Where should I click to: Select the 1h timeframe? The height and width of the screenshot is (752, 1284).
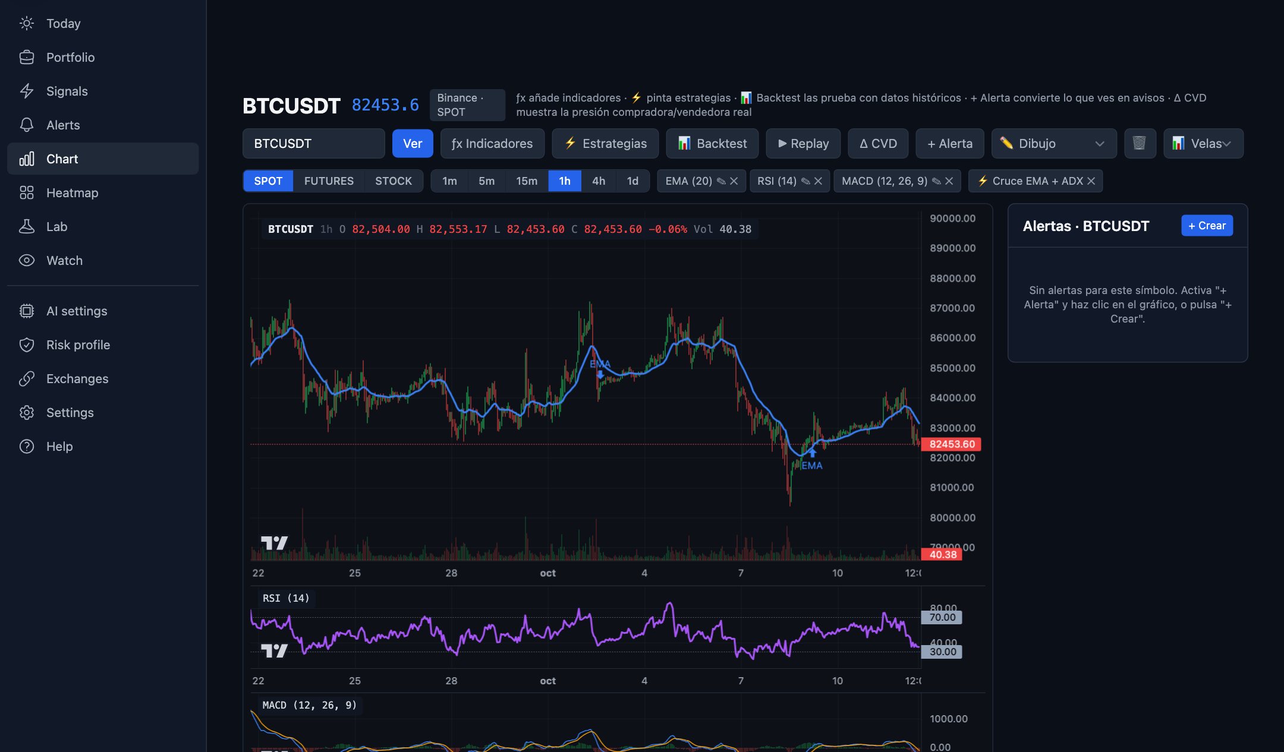click(x=565, y=181)
